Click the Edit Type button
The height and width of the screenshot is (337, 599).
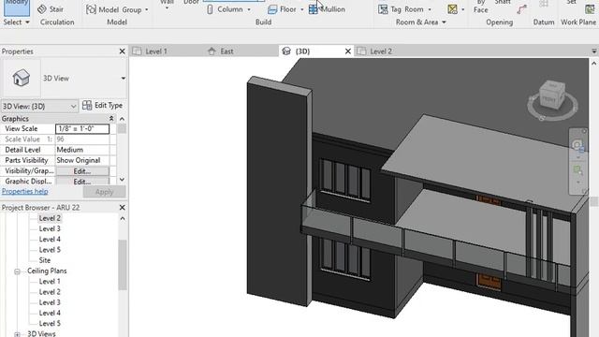102,106
